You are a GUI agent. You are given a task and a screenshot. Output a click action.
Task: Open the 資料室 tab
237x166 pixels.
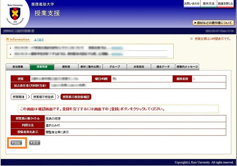(x=66, y=67)
